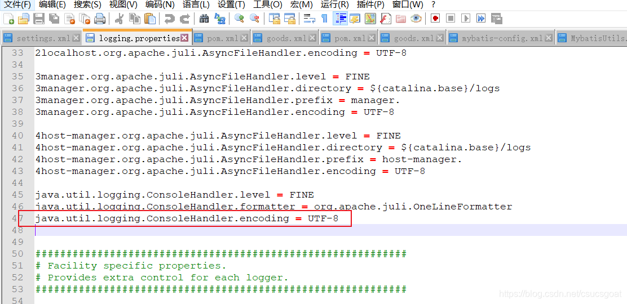
Task: Save the current file with the Save icon
Action: pos(39,19)
